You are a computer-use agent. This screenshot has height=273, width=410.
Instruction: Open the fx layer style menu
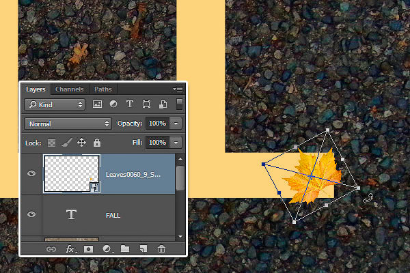pos(70,249)
